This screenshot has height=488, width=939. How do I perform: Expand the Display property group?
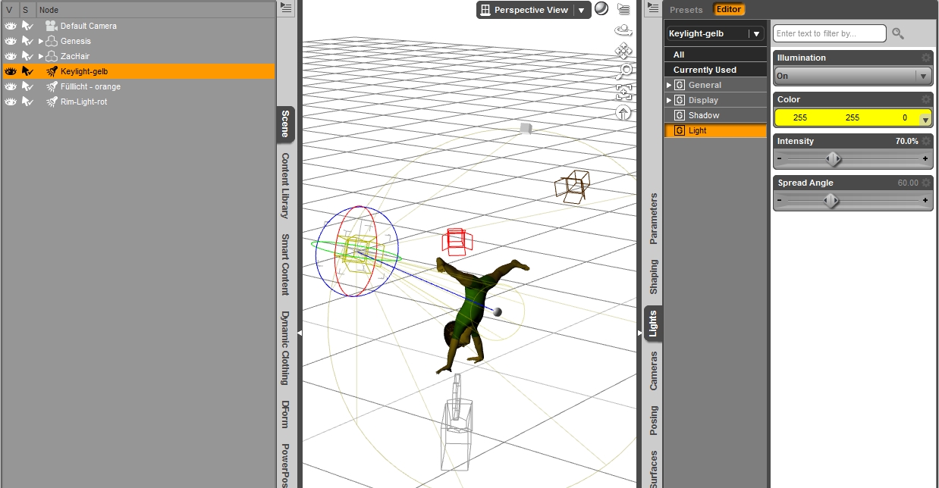669,100
